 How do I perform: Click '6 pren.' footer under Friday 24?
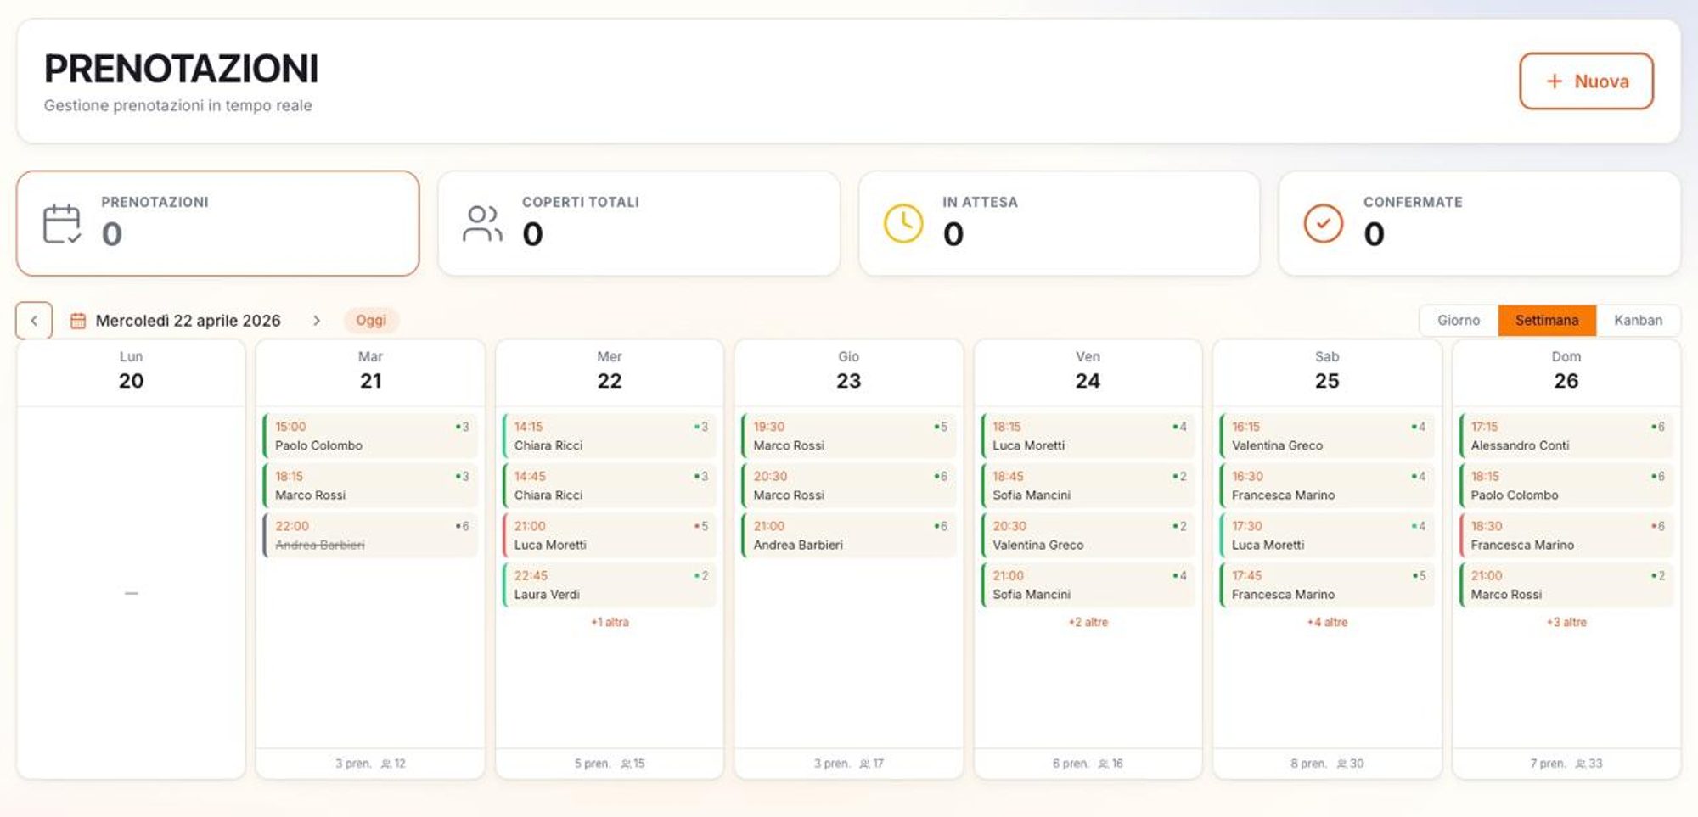point(1071,764)
